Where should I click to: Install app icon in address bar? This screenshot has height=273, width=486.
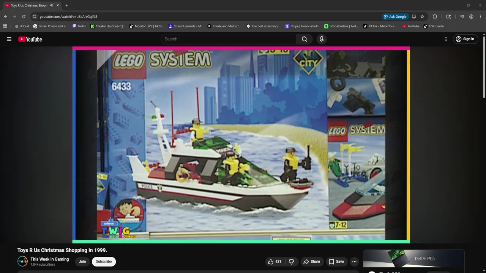pos(414,17)
